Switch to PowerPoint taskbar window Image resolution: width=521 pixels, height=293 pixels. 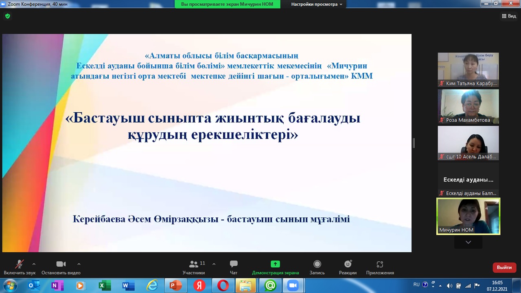pos(175,286)
